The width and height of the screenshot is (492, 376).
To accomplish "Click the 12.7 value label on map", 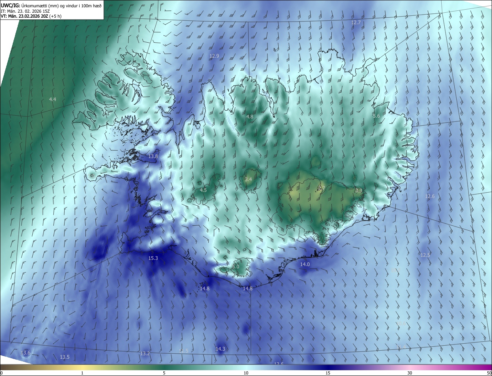I will [356, 23].
